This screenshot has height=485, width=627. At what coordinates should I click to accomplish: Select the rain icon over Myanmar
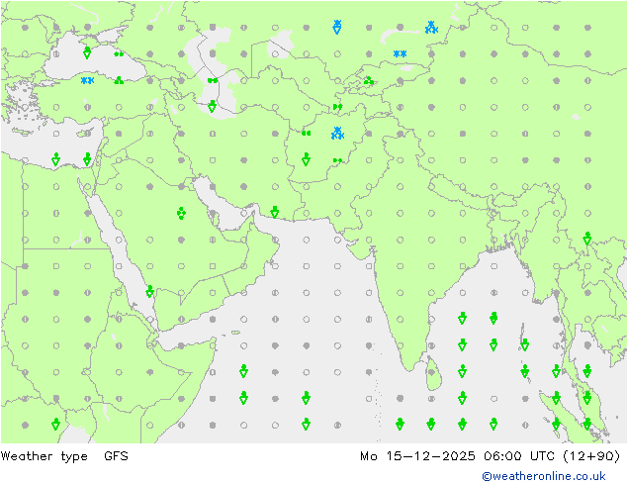(586, 239)
